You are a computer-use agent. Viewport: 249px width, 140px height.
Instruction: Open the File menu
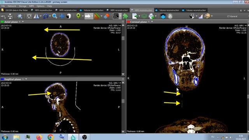[x=3, y=6]
